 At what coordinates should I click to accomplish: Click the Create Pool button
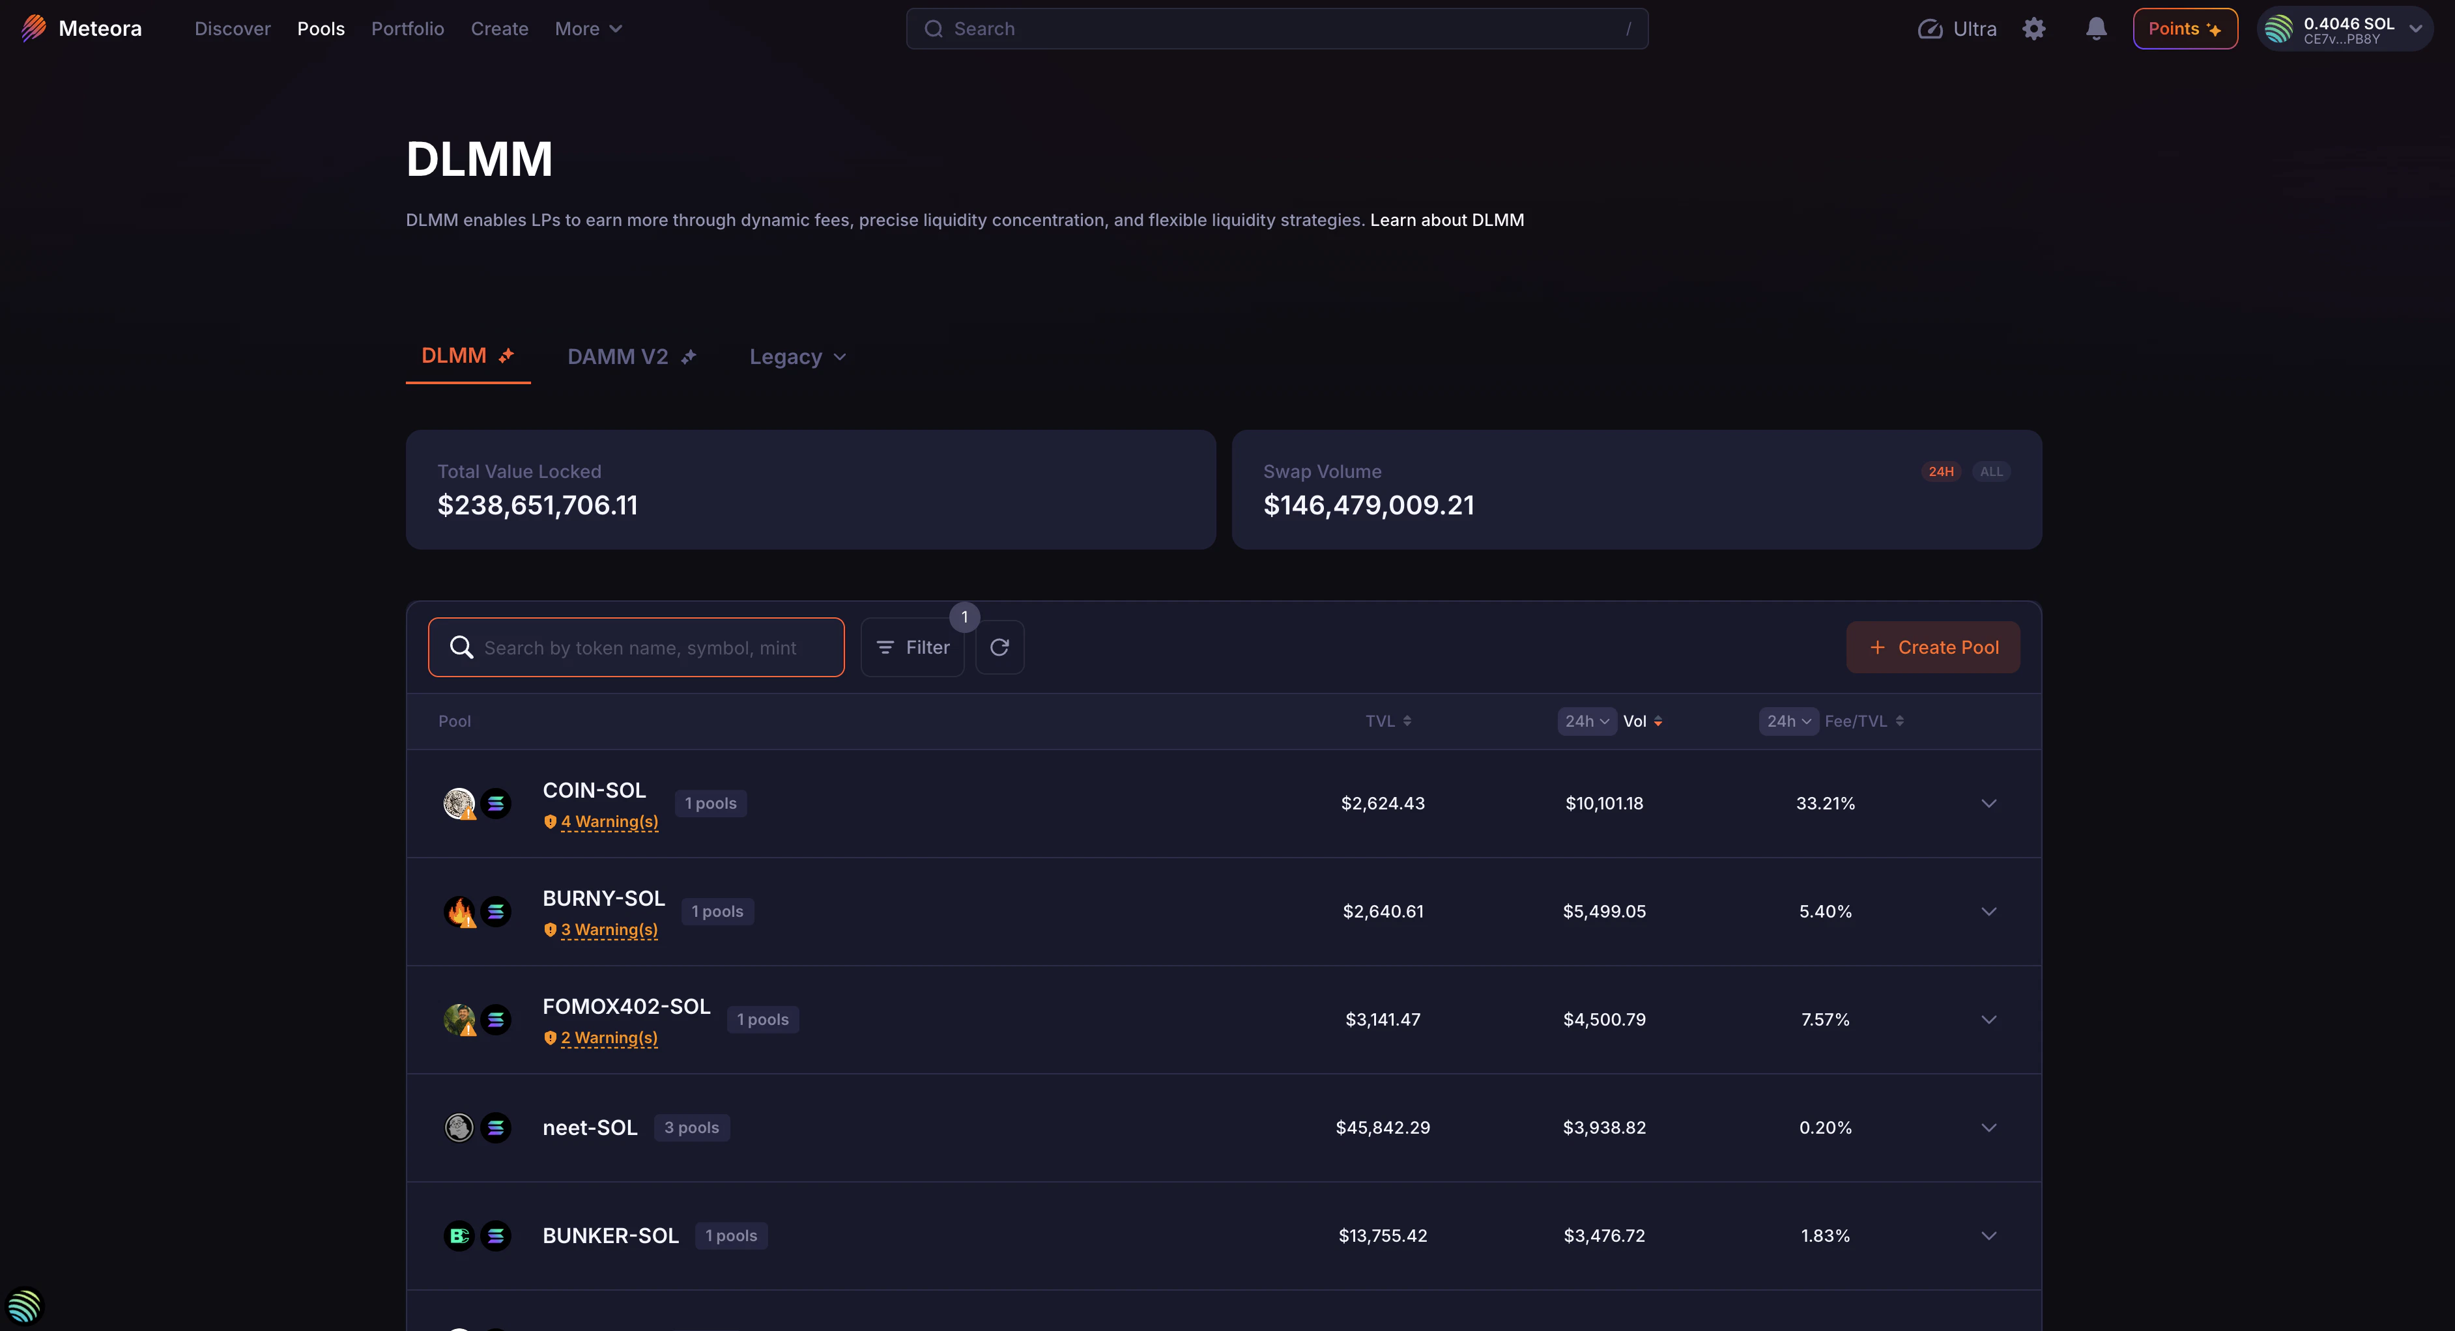pyautogui.click(x=1932, y=648)
